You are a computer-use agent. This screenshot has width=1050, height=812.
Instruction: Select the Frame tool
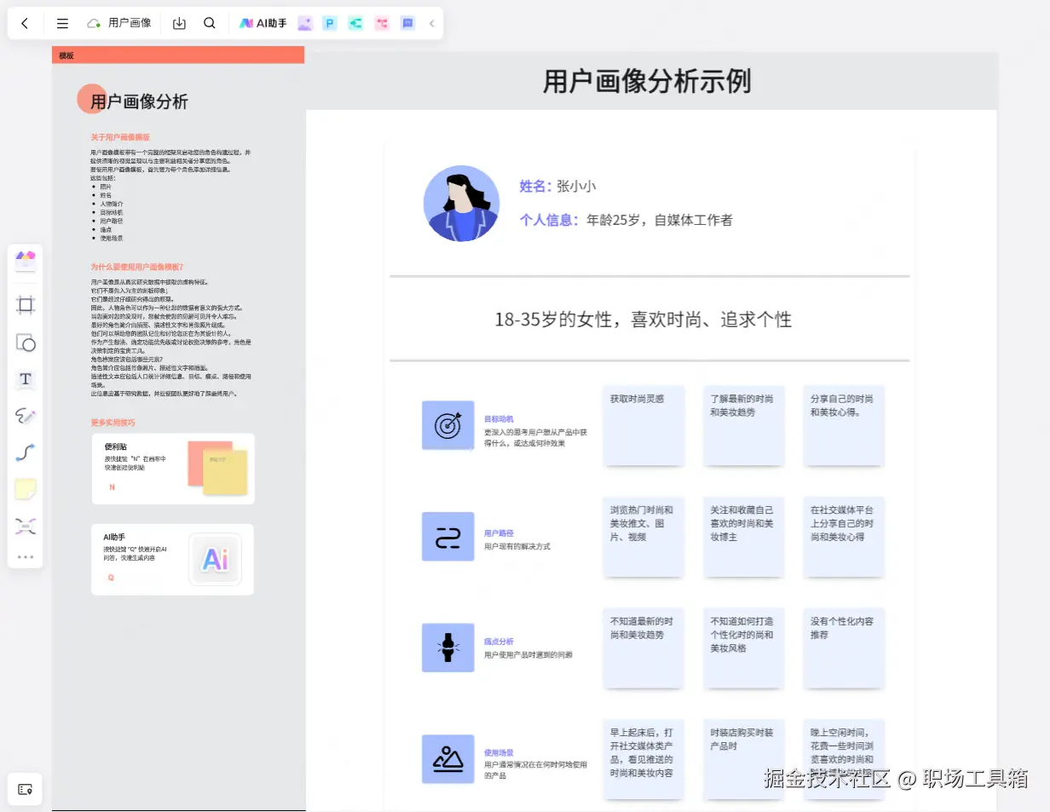coord(26,304)
